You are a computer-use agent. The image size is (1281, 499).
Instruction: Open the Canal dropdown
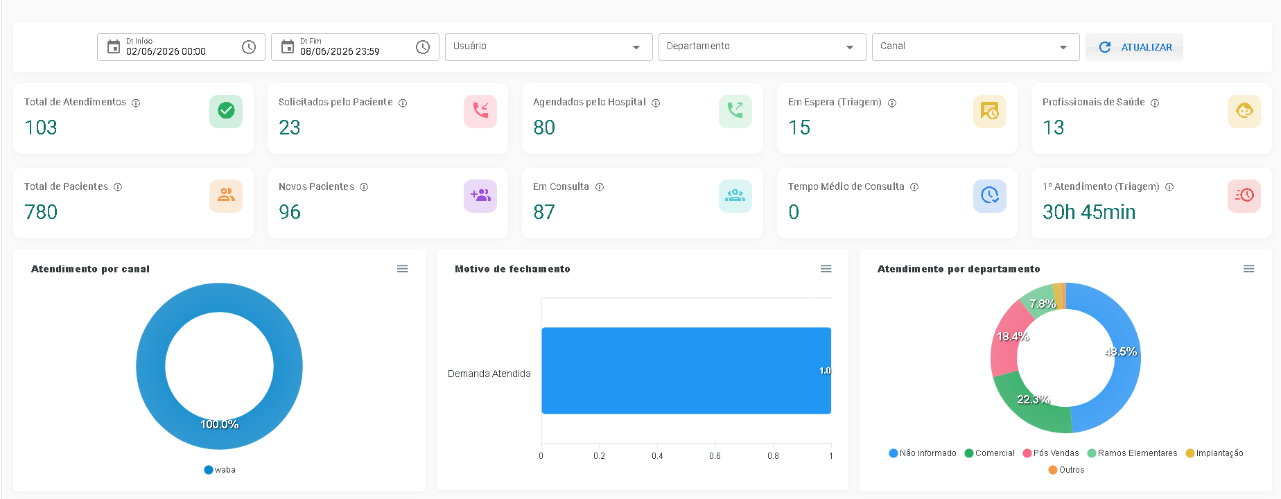point(976,47)
